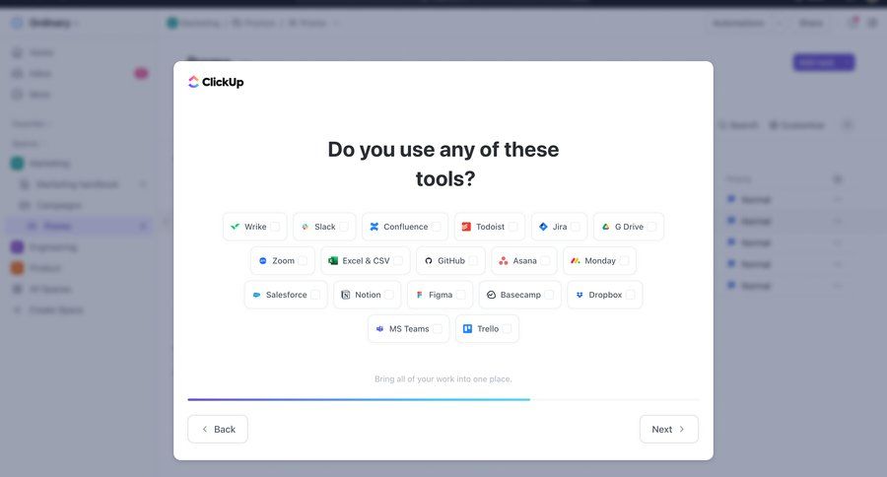
Task: Enable the Notion checkbox
Action: [x=389, y=295]
